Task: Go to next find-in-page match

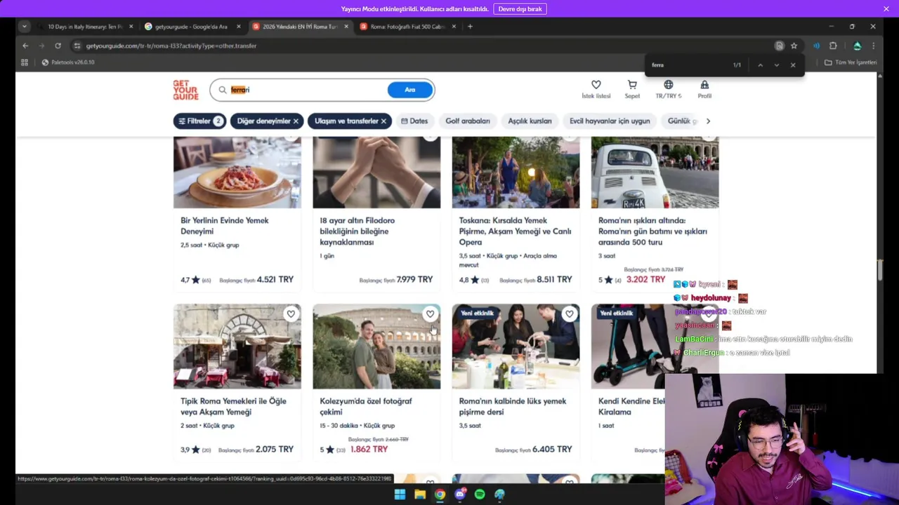Action: point(776,65)
